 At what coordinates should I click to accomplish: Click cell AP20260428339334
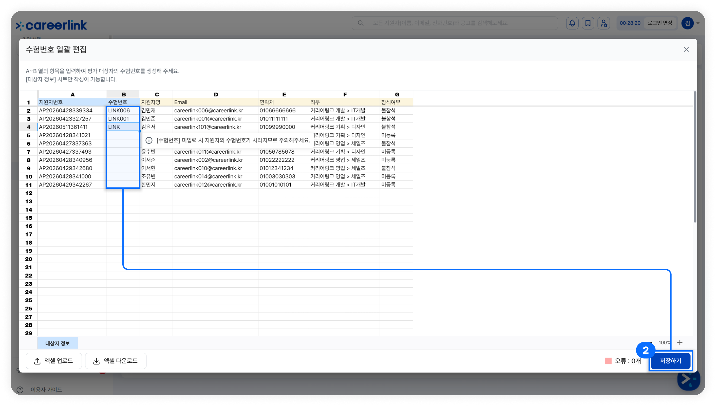(72, 111)
